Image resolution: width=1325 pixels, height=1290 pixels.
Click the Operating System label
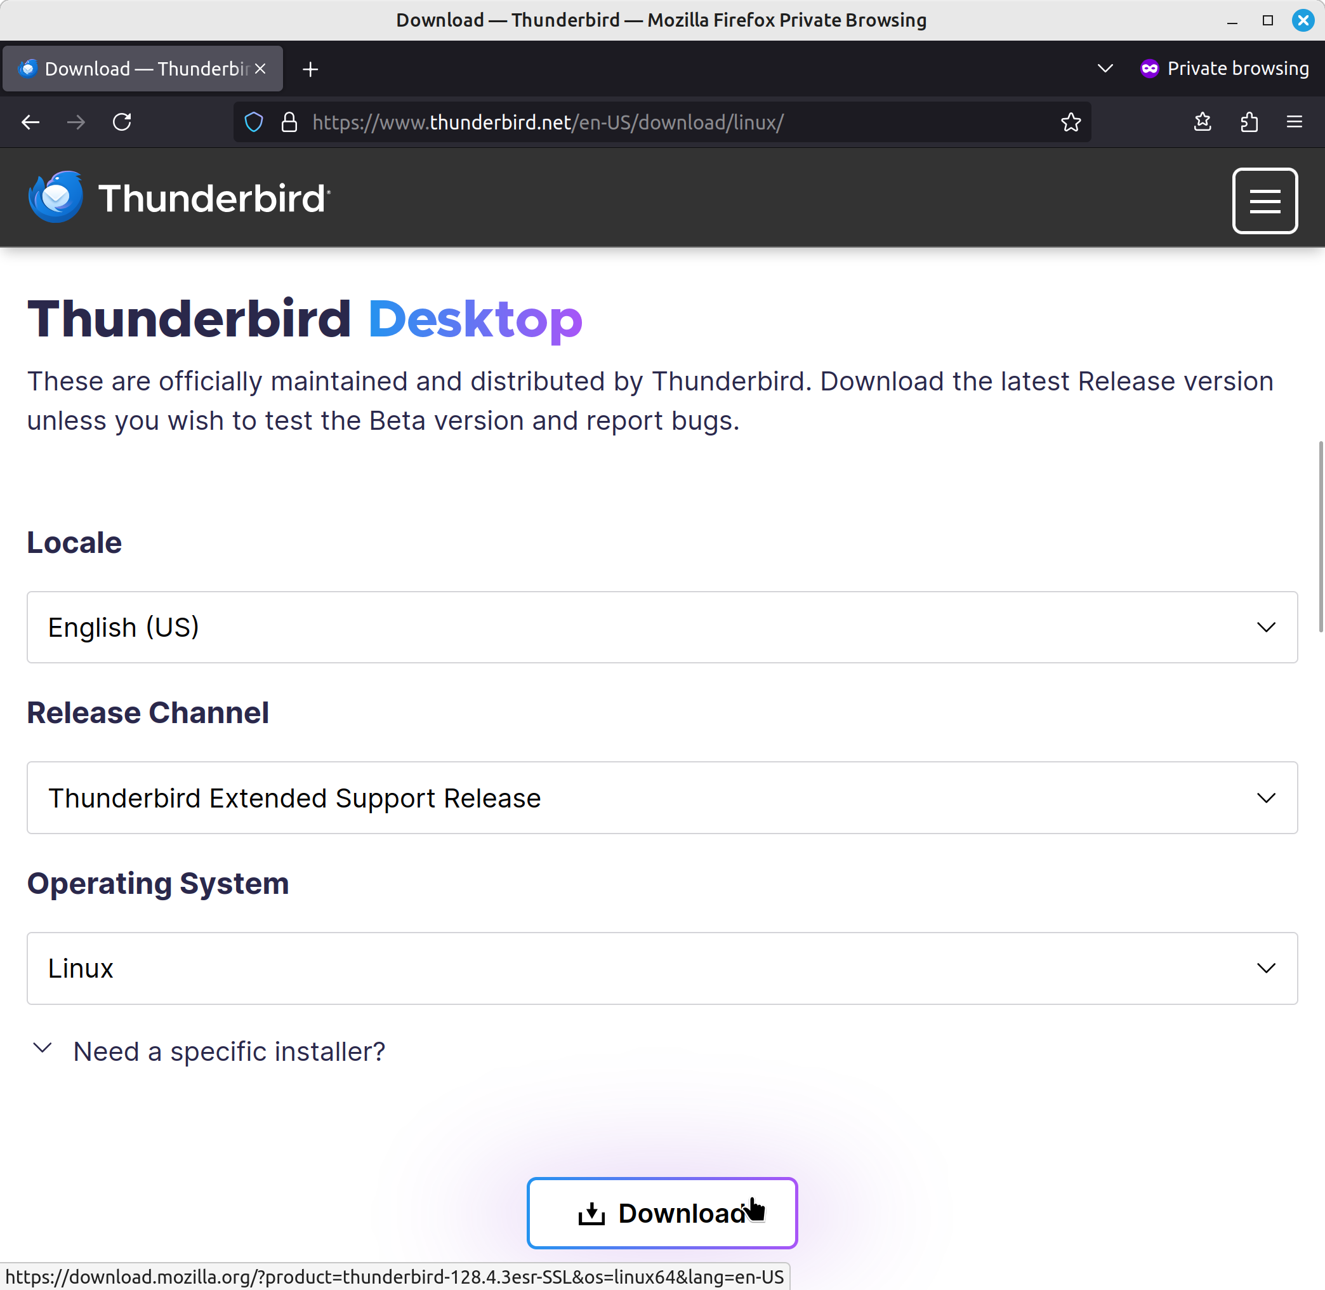pyautogui.click(x=158, y=884)
